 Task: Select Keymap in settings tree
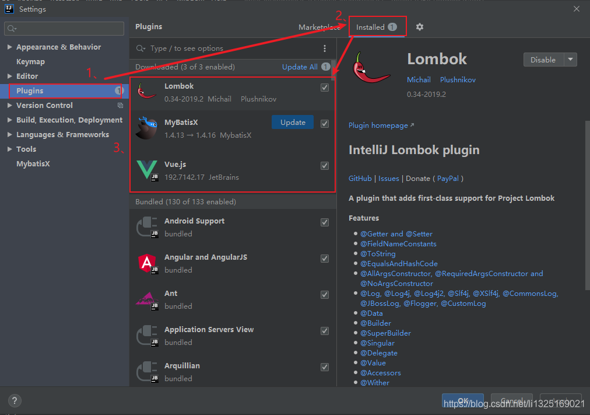[x=30, y=62]
